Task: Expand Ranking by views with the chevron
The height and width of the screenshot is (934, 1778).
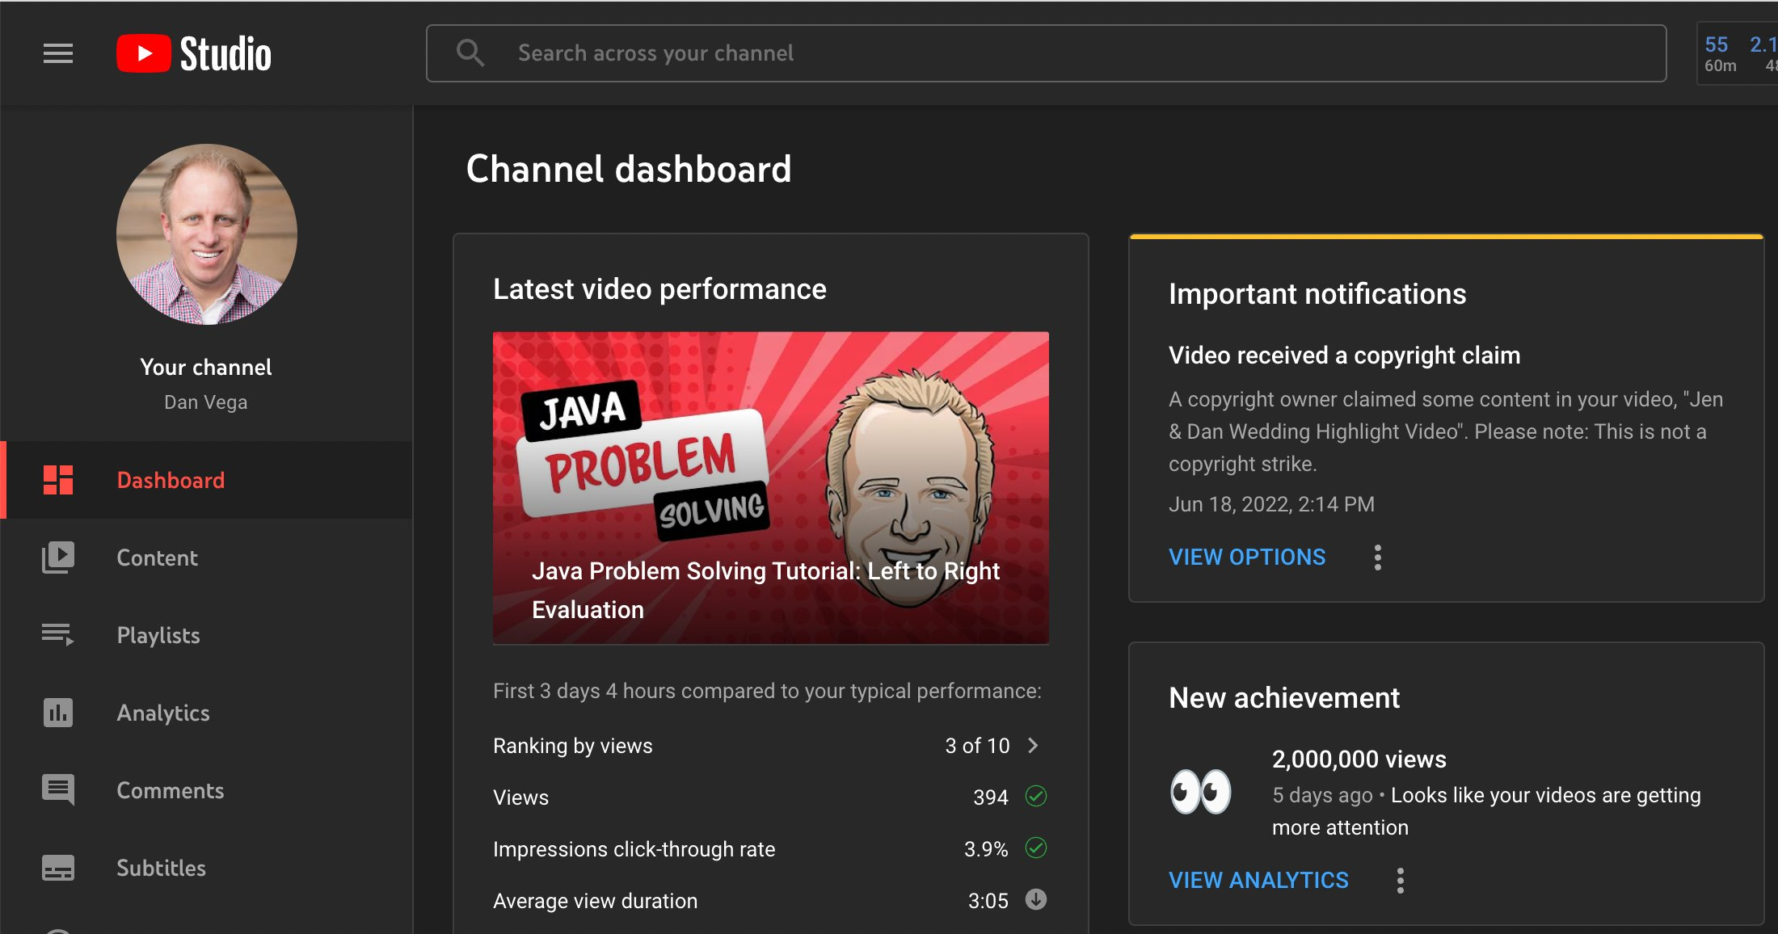Action: (1032, 745)
